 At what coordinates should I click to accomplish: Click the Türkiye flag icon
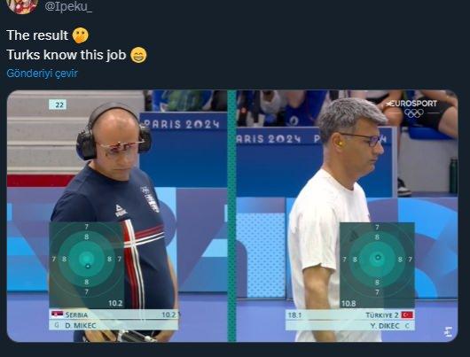[x=407, y=314]
